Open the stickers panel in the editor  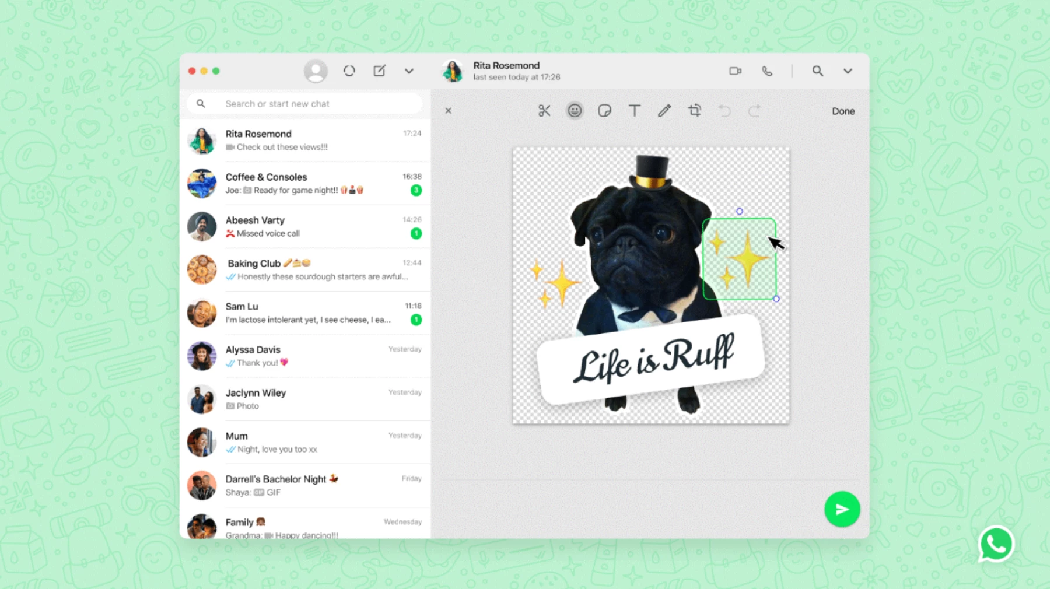coord(605,110)
